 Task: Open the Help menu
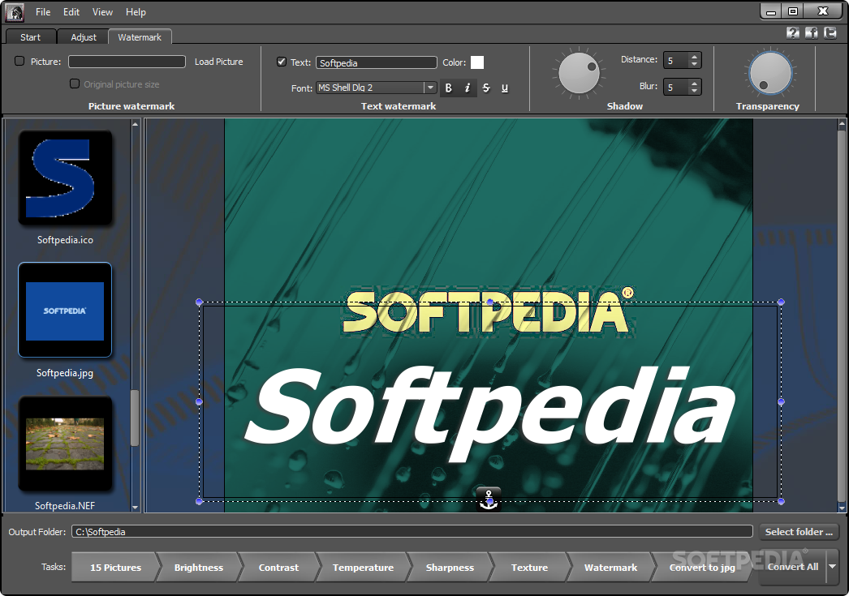(x=136, y=12)
